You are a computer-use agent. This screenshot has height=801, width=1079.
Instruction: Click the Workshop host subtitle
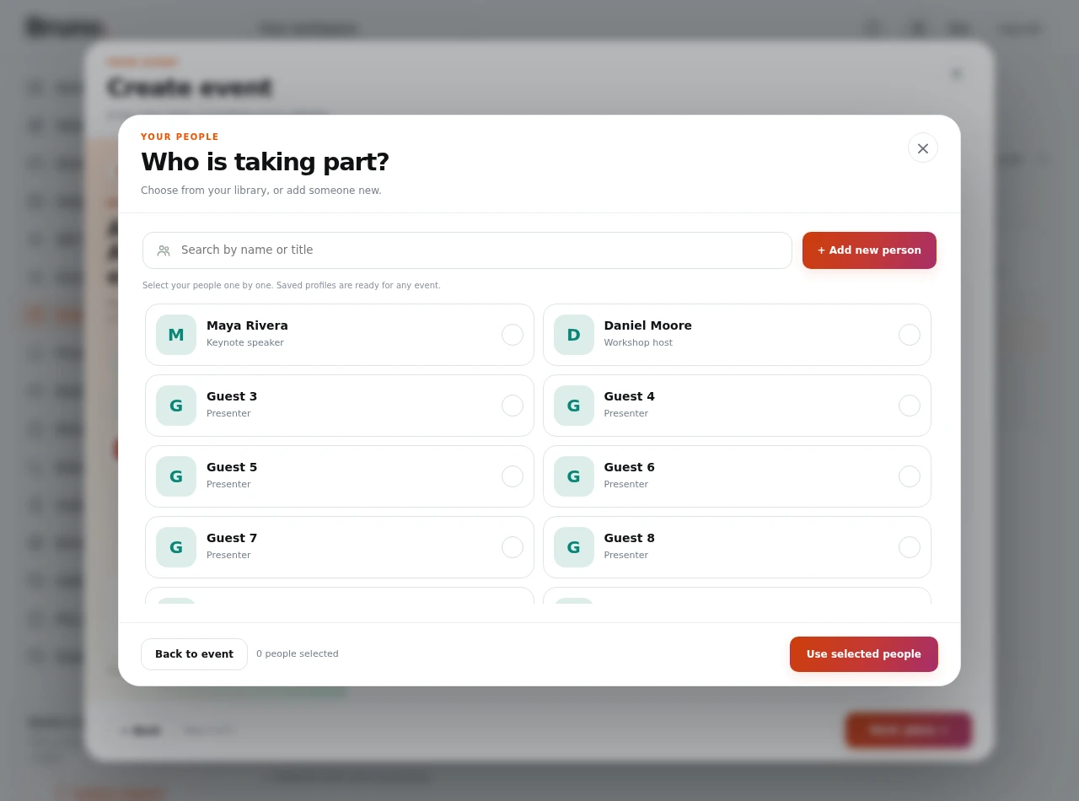(x=638, y=343)
